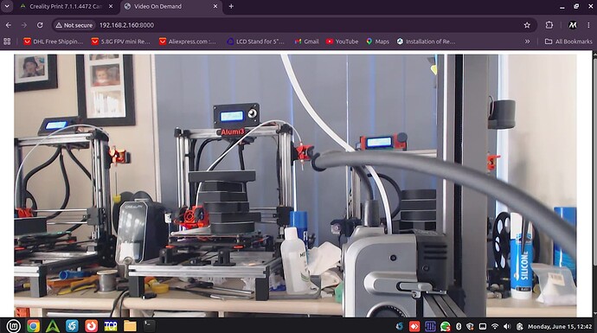The image size is (597, 333).
Task: Close the Video On Demand tab
Action: coord(215,6)
